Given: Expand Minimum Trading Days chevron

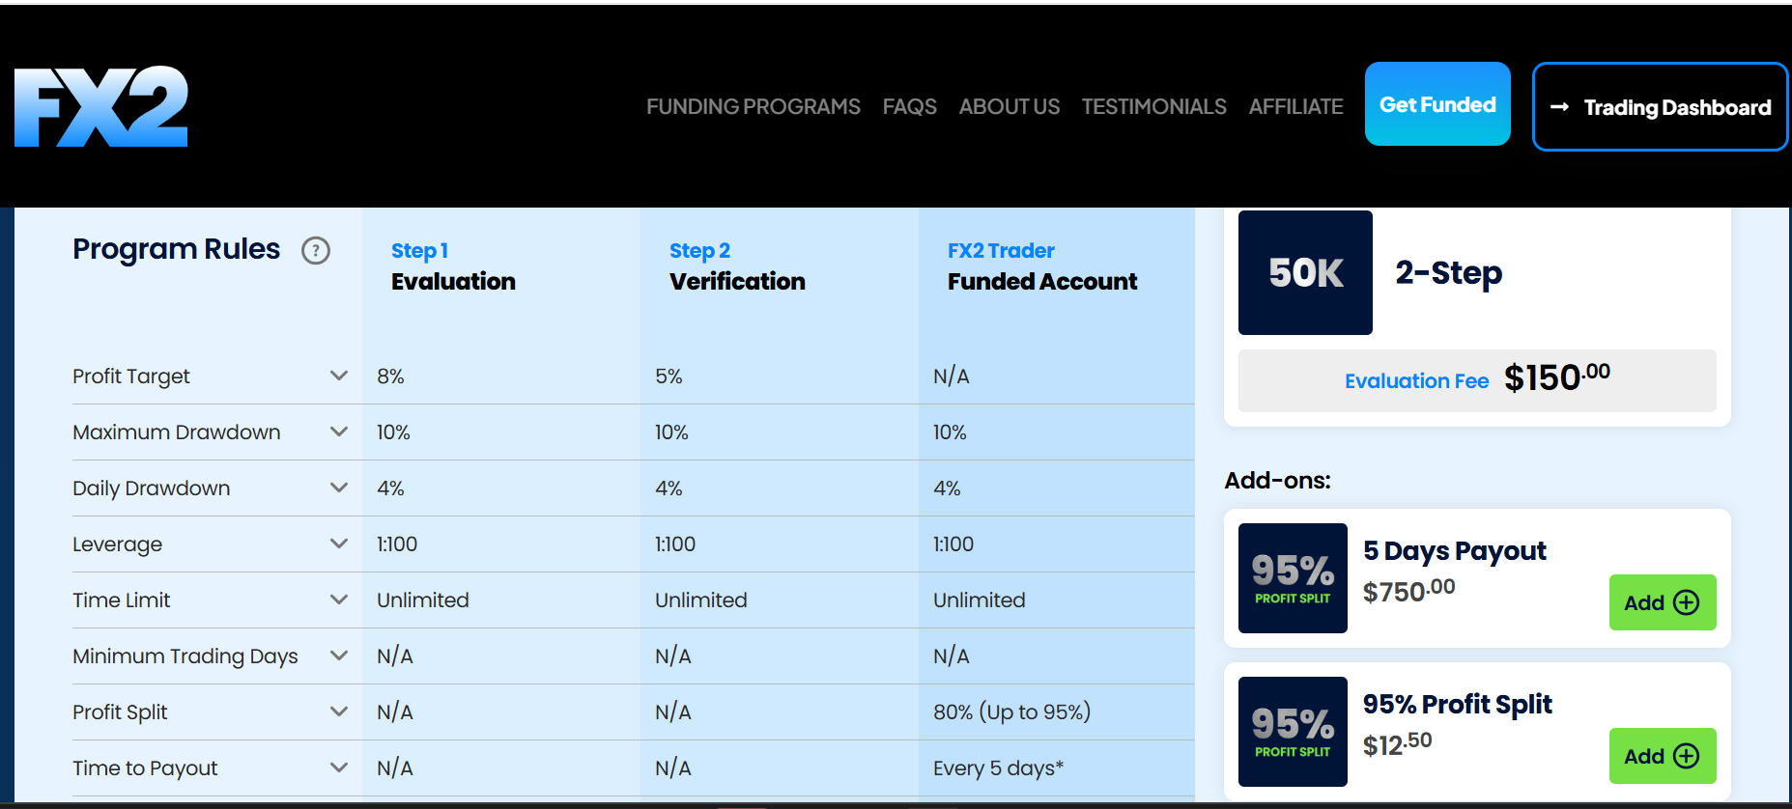Looking at the screenshot, I should (339, 656).
